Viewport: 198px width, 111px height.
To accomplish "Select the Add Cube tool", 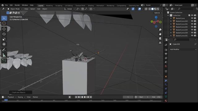I will pos(4,61).
